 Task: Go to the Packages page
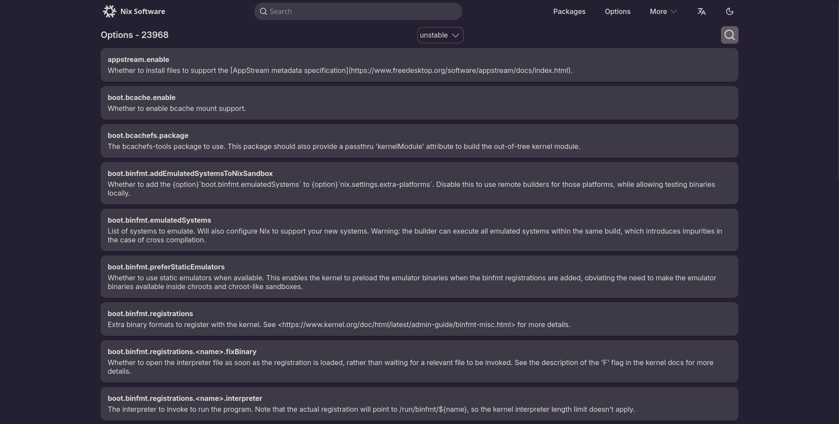coord(569,11)
